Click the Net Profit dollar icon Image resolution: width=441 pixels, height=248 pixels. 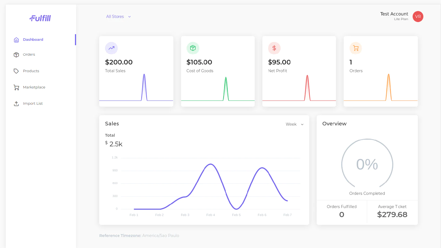point(274,48)
